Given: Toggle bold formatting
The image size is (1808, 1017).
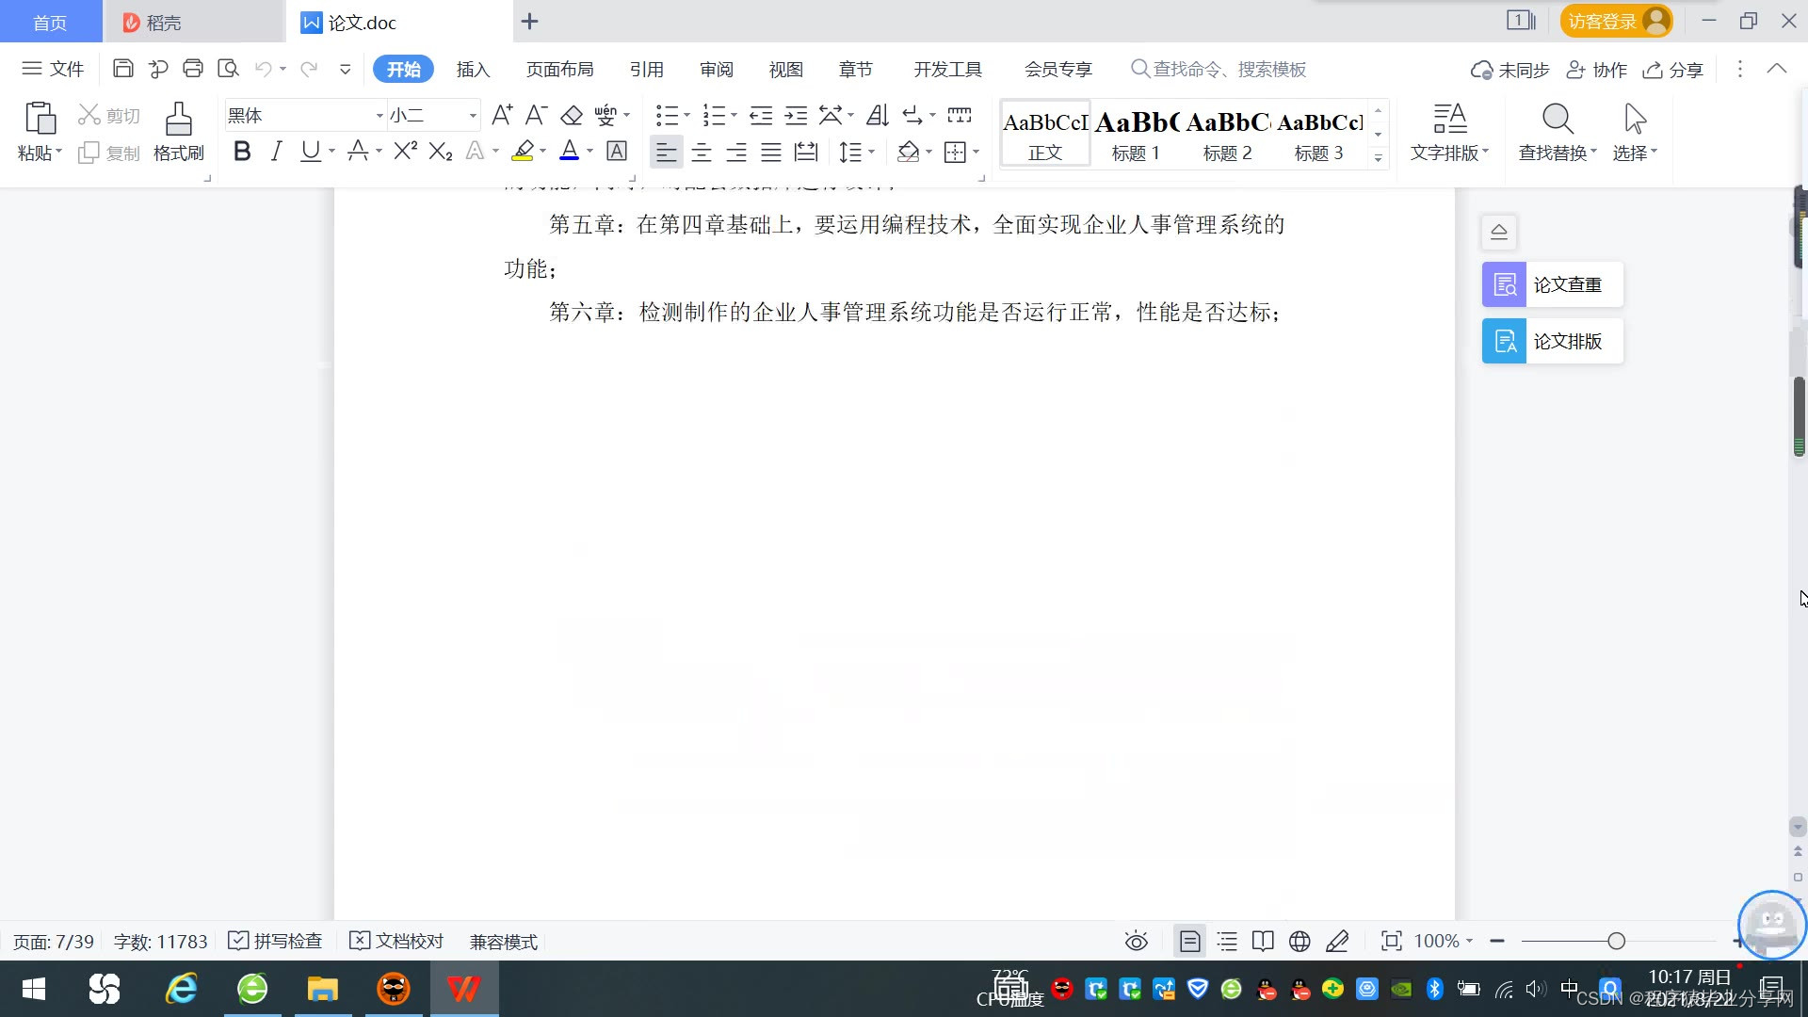Looking at the screenshot, I should (242, 152).
